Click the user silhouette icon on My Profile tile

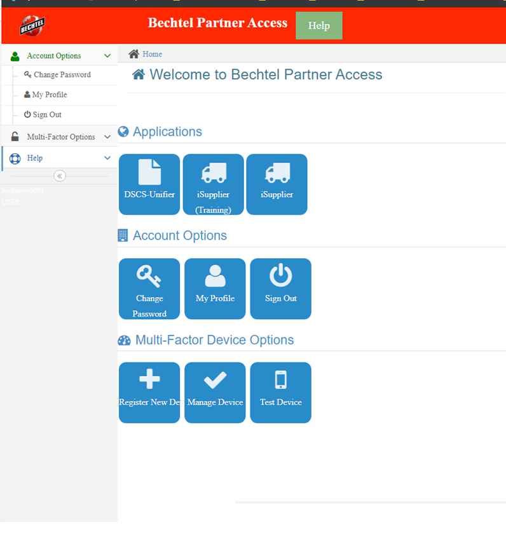[x=215, y=276]
